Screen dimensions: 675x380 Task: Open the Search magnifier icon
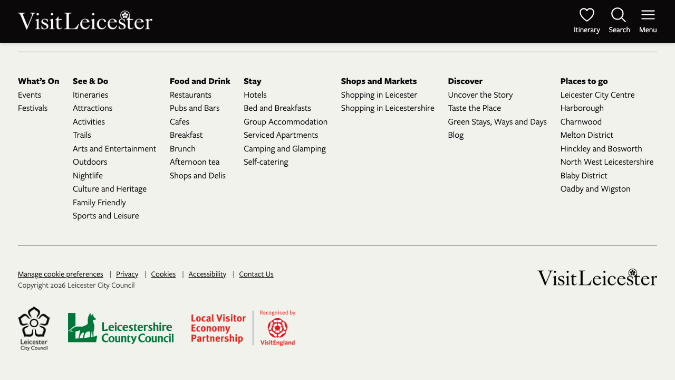point(619,15)
